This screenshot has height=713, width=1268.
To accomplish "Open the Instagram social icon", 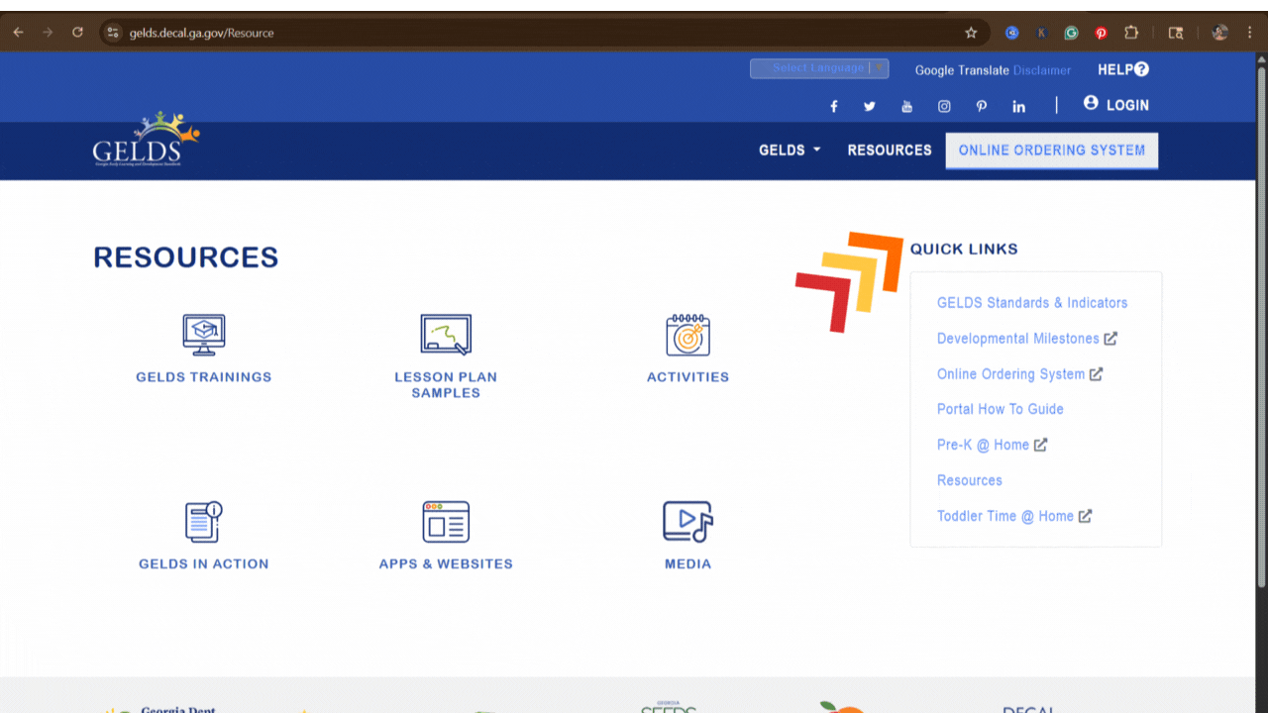I will click(x=944, y=107).
